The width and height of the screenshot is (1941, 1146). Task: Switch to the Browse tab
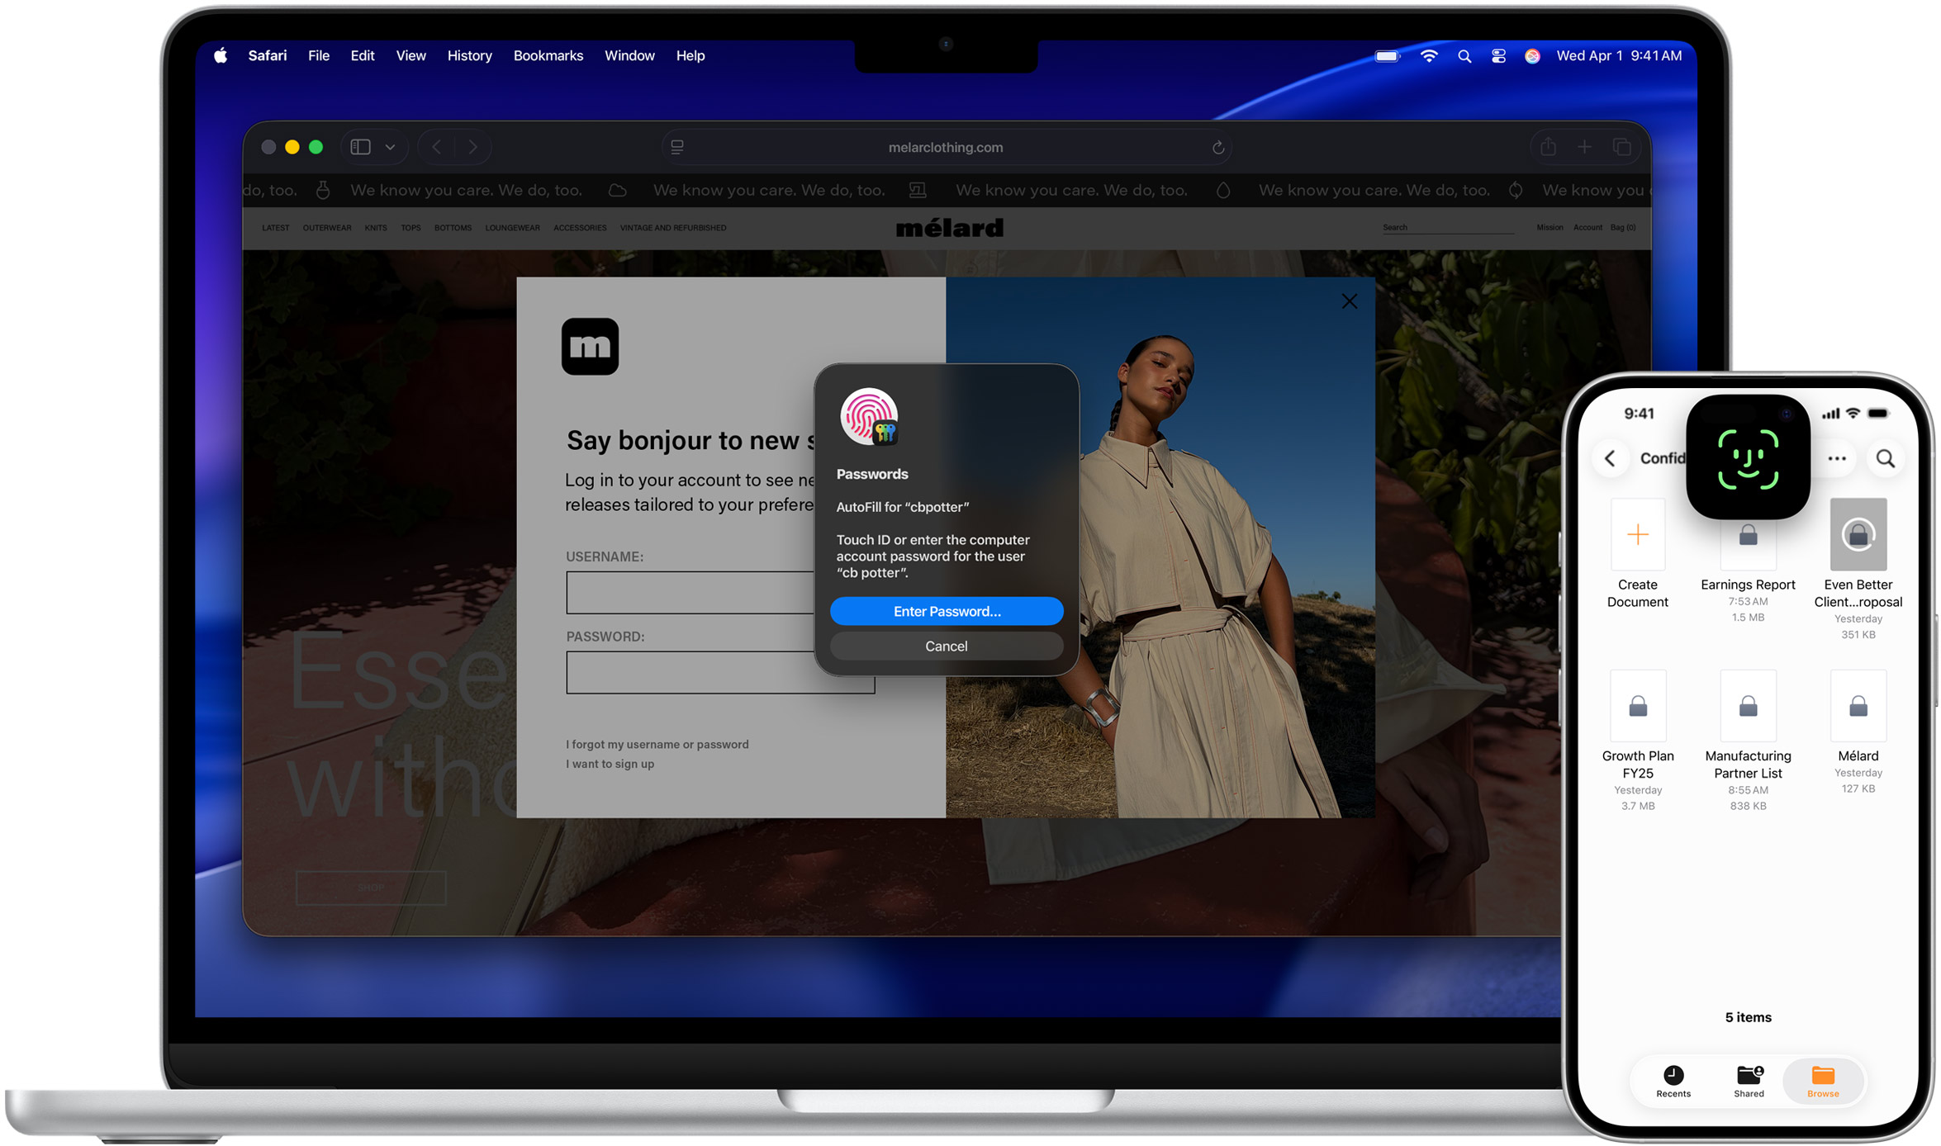click(1823, 1082)
